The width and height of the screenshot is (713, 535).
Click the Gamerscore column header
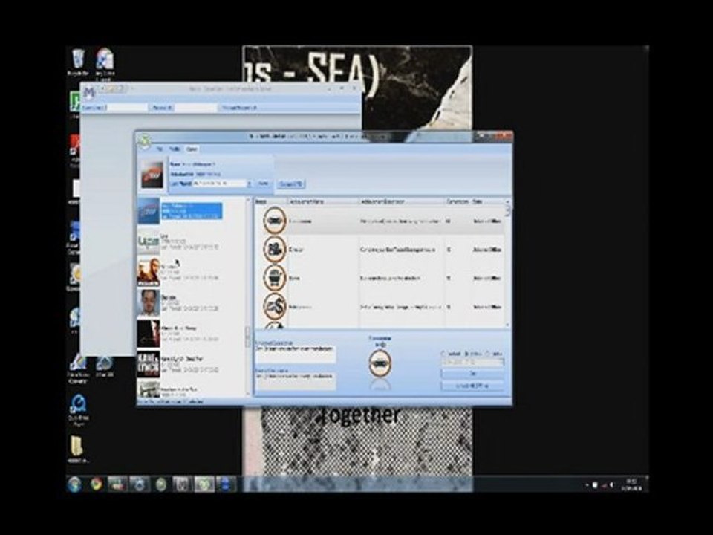pos(458,201)
